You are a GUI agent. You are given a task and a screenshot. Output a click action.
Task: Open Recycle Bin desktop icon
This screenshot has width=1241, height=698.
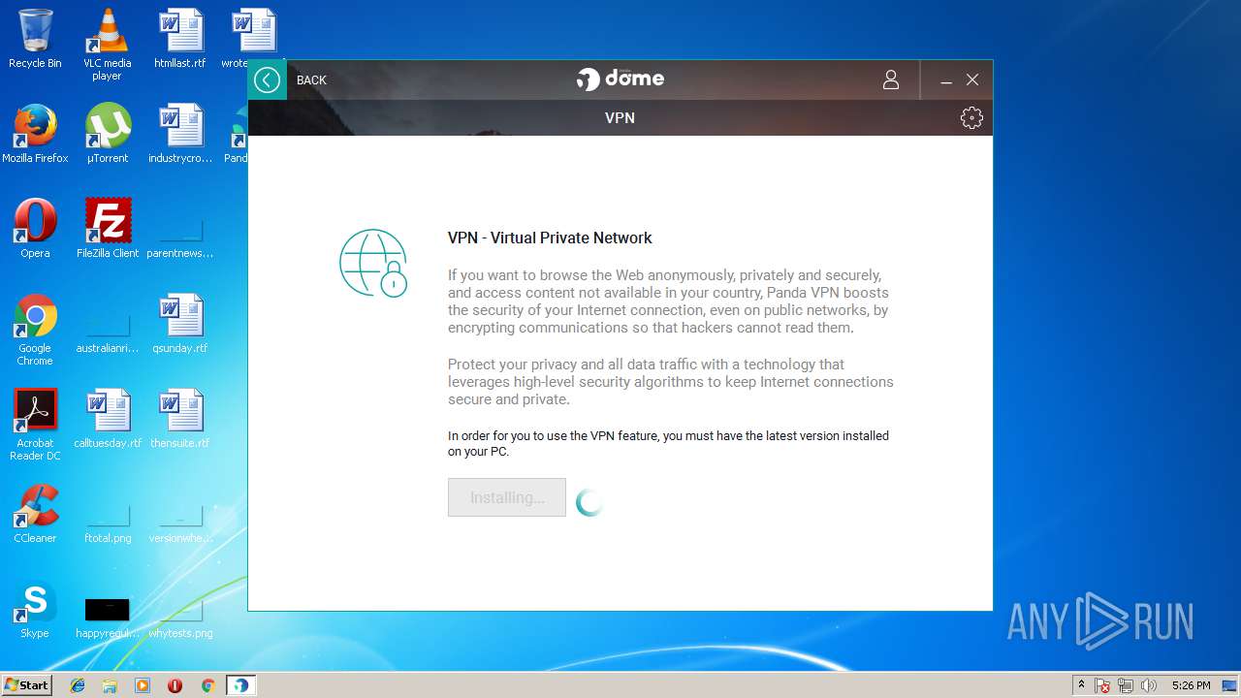[x=35, y=39]
